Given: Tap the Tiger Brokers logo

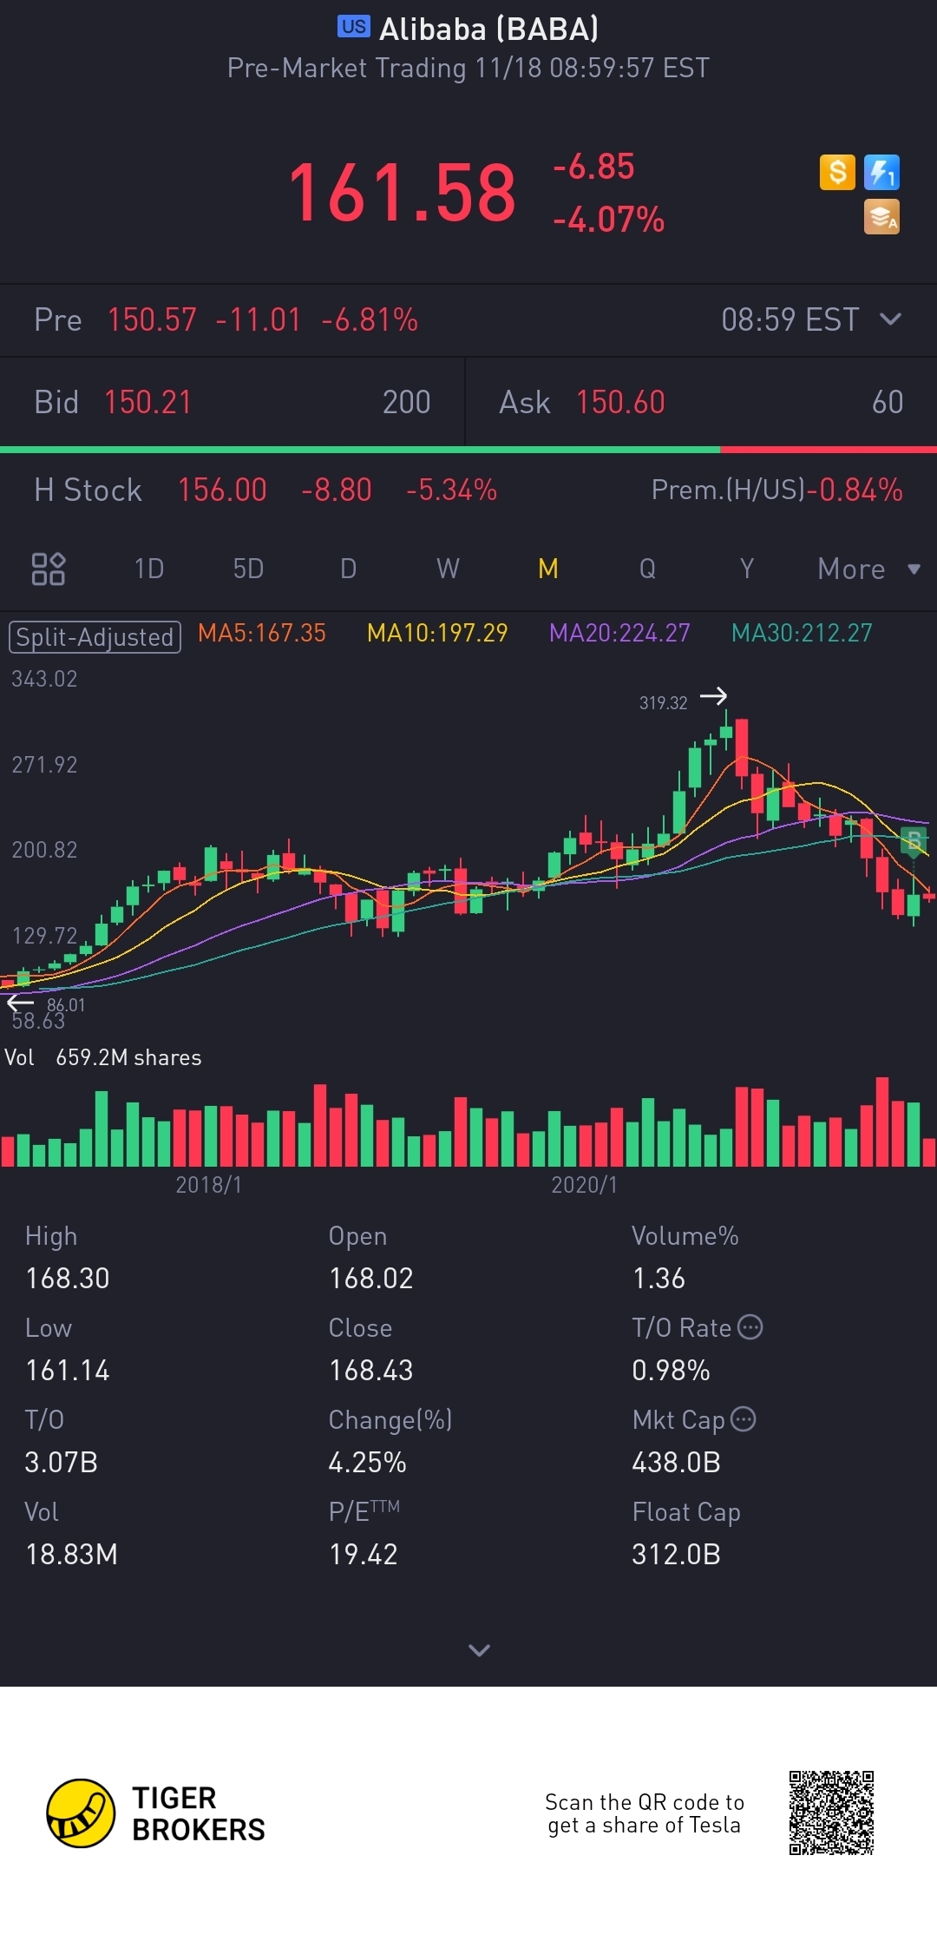Looking at the screenshot, I should [x=156, y=1813].
